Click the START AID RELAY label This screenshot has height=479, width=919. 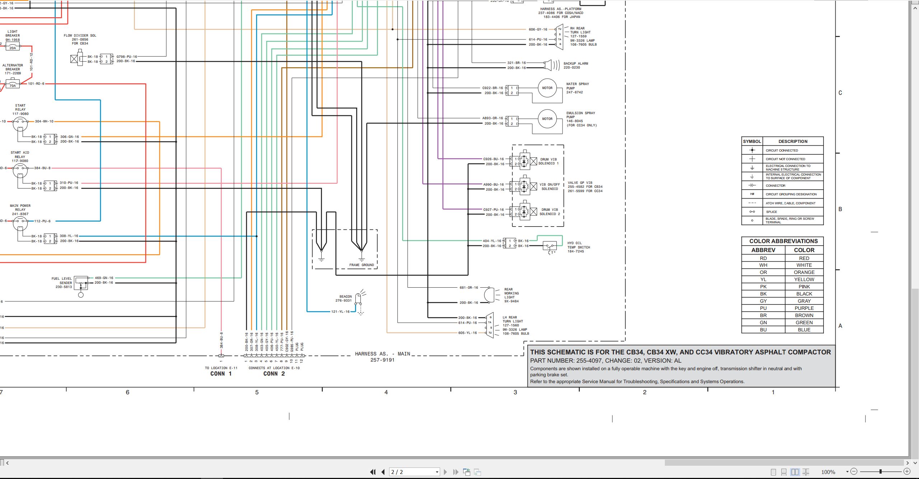tap(20, 154)
